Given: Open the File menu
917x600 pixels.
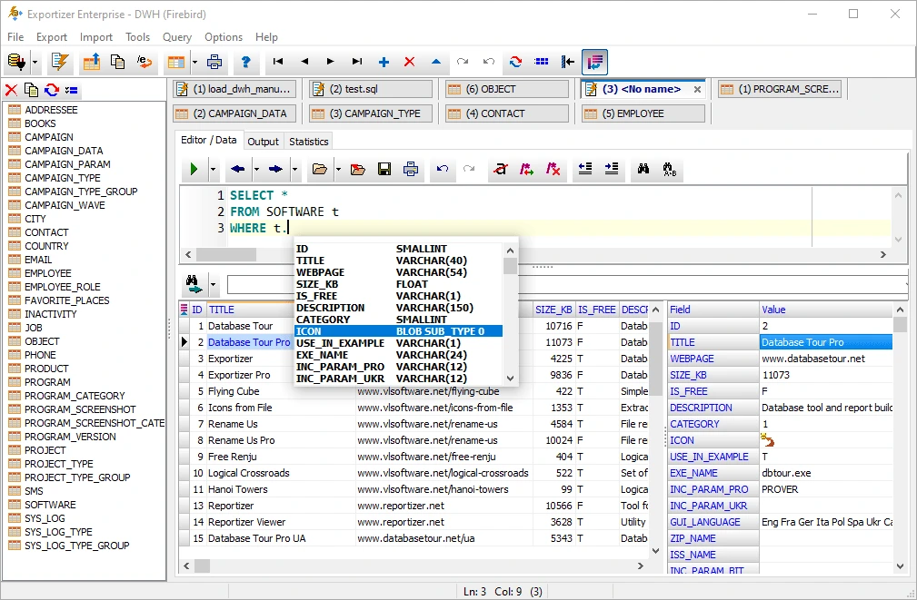Looking at the screenshot, I should (15, 37).
